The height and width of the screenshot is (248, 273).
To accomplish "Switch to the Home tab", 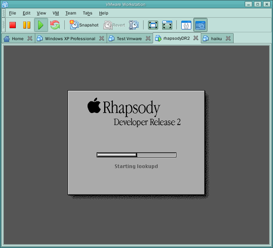I will click(x=18, y=39).
